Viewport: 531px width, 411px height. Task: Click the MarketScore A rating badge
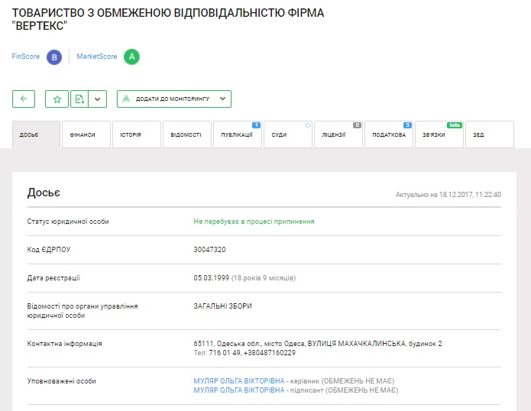[132, 57]
